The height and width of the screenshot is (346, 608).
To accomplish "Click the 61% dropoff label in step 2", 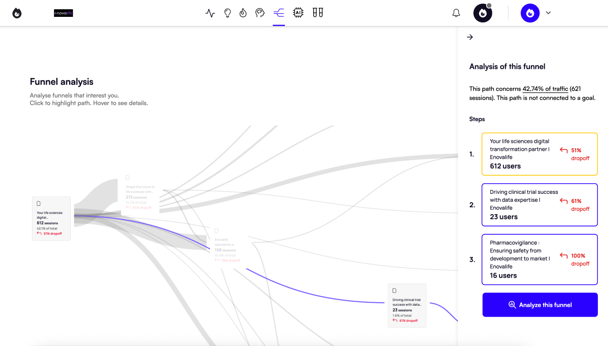I will (x=580, y=205).
